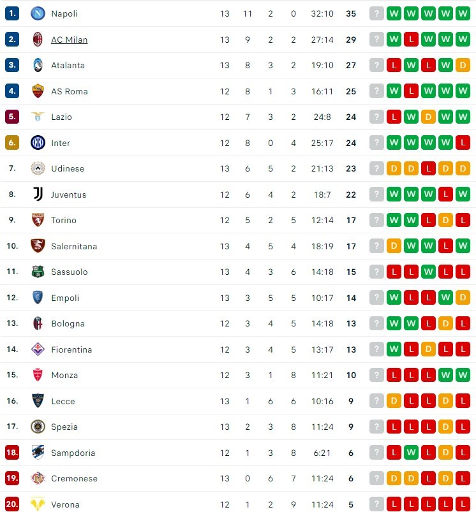Click the Juventus logo icon
This screenshot has height=512, width=476.
[38, 194]
